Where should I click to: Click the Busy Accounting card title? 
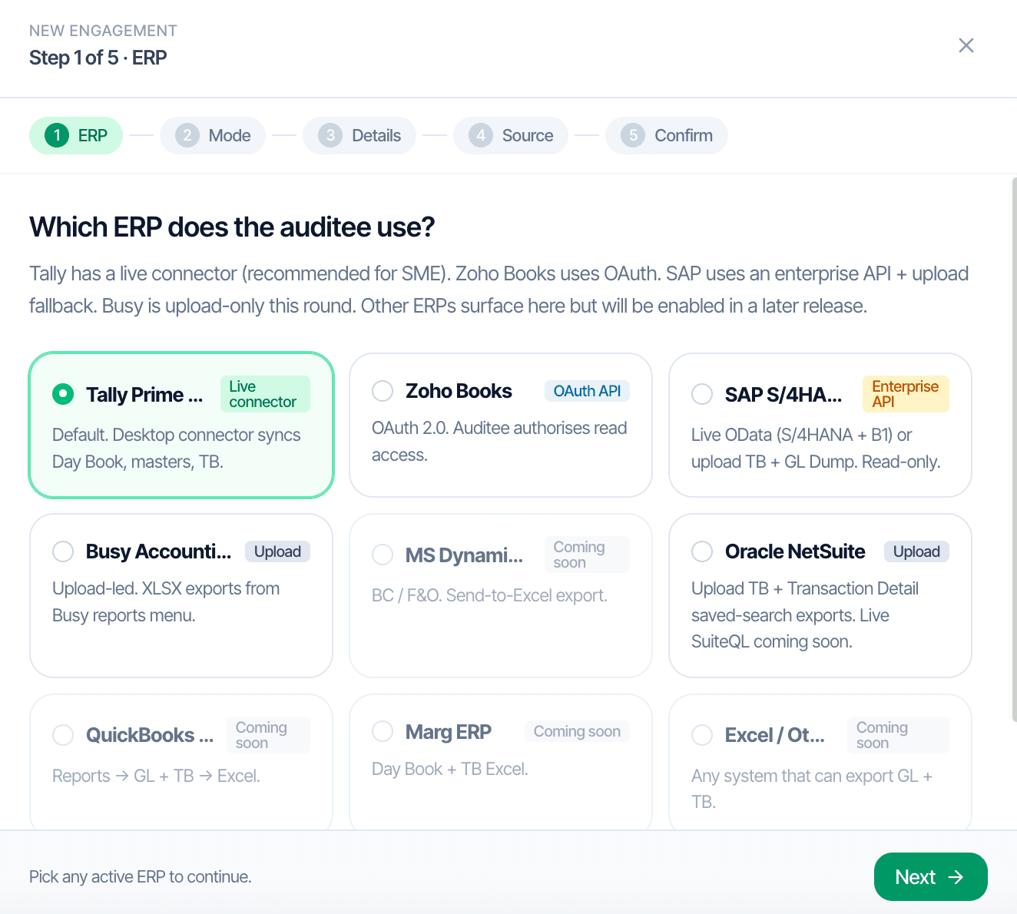pyautogui.click(x=158, y=551)
